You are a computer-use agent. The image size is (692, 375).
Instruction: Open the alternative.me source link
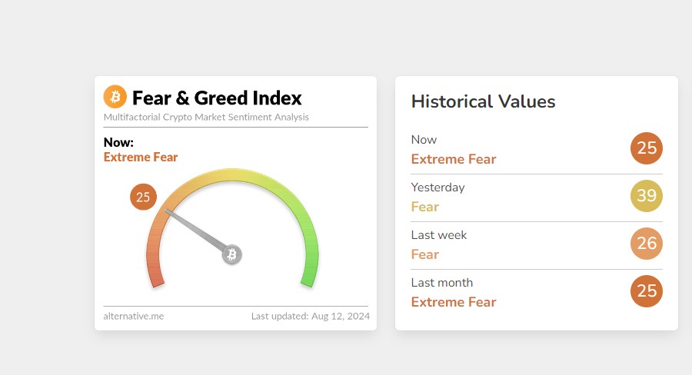tap(134, 316)
